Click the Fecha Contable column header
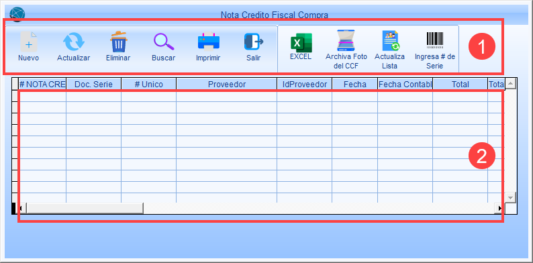Viewport: 533px width, 263px height. (x=405, y=85)
